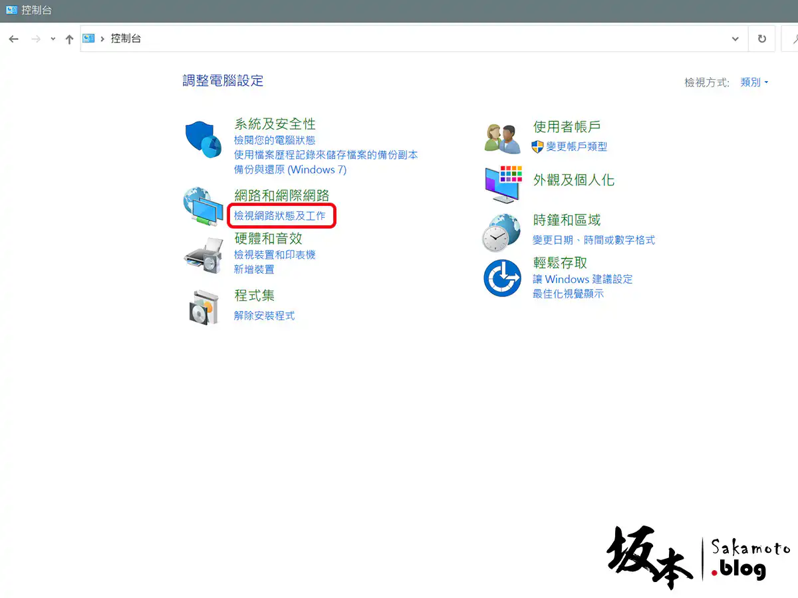Open the 時鐘和區域 clock globe icon
The image size is (798, 598).
coord(501,233)
